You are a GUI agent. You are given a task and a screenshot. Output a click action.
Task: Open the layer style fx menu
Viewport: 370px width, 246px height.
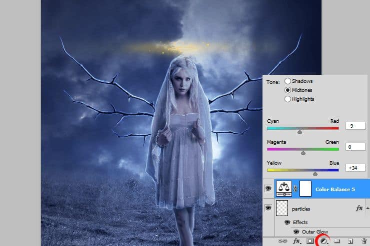point(296,241)
